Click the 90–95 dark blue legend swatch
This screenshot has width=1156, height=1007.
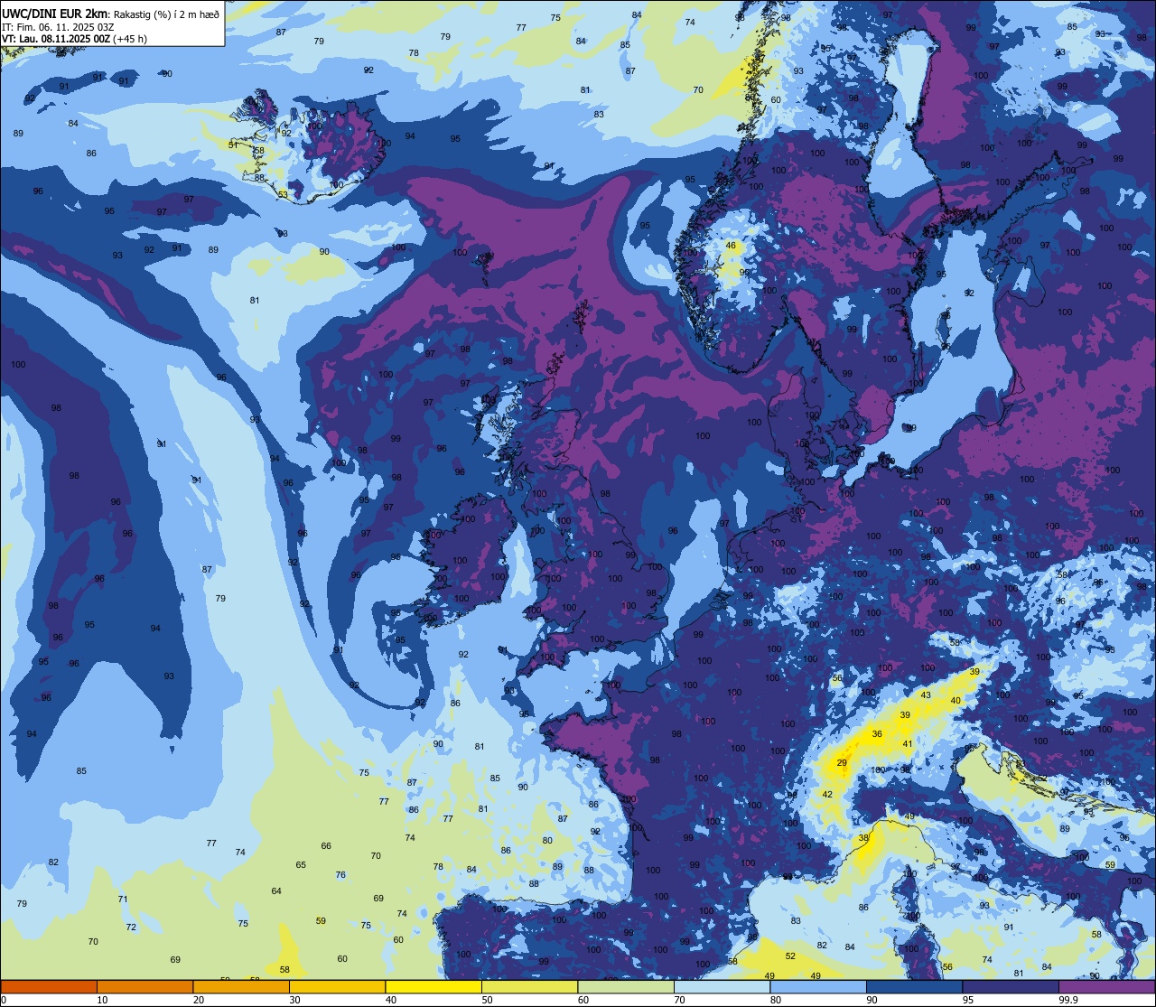point(914,986)
